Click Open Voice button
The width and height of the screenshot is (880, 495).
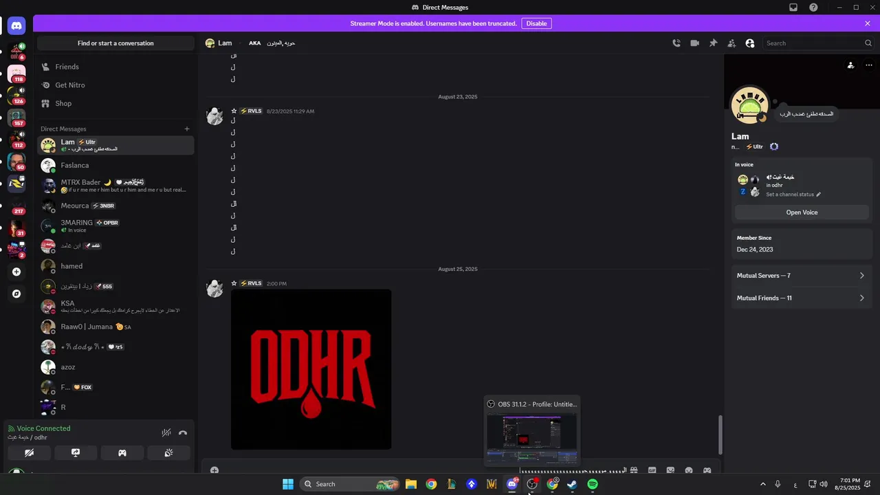pyautogui.click(x=802, y=212)
